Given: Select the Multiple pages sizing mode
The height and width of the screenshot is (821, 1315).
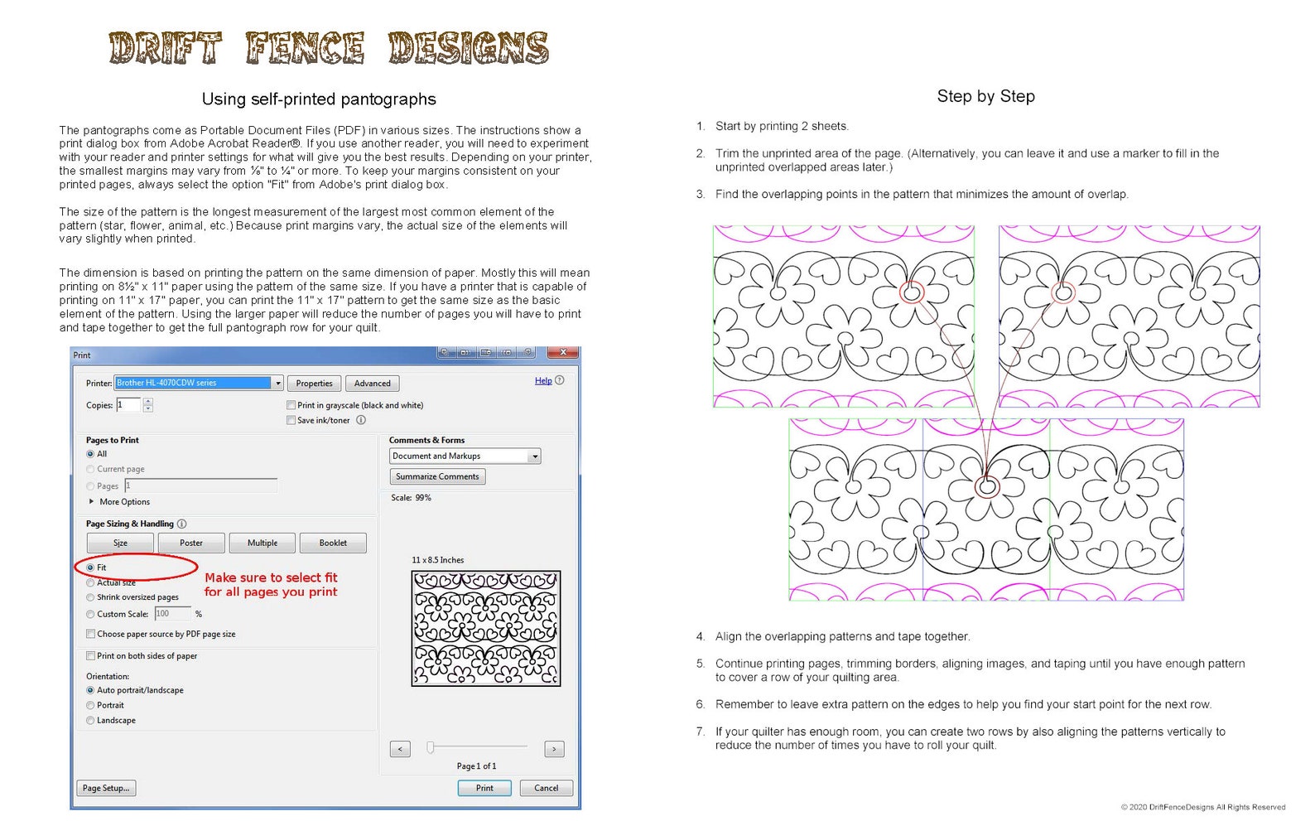Looking at the screenshot, I should [x=263, y=543].
